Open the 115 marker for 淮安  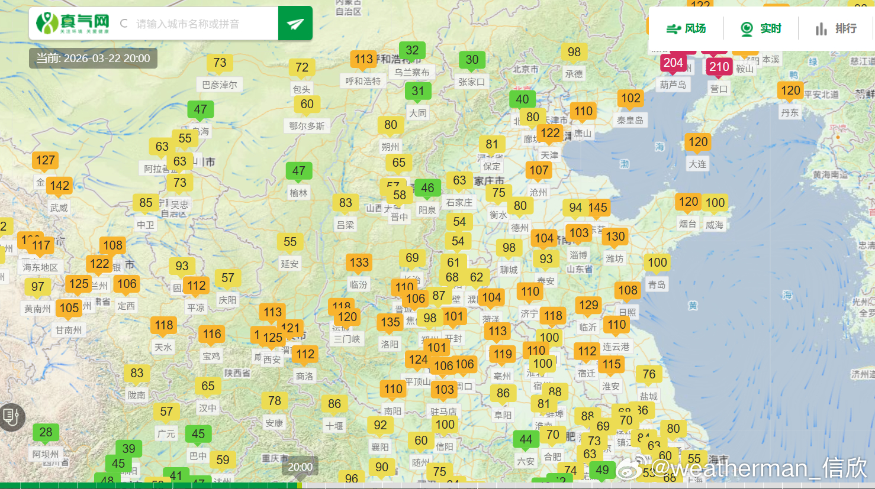pos(612,364)
